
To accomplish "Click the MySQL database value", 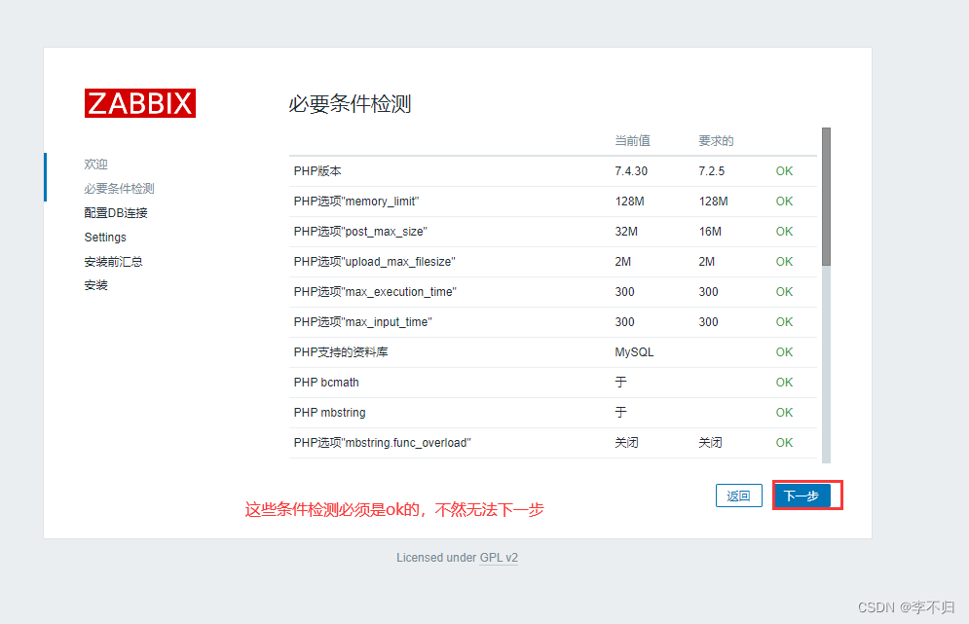I will pyautogui.click(x=634, y=352).
